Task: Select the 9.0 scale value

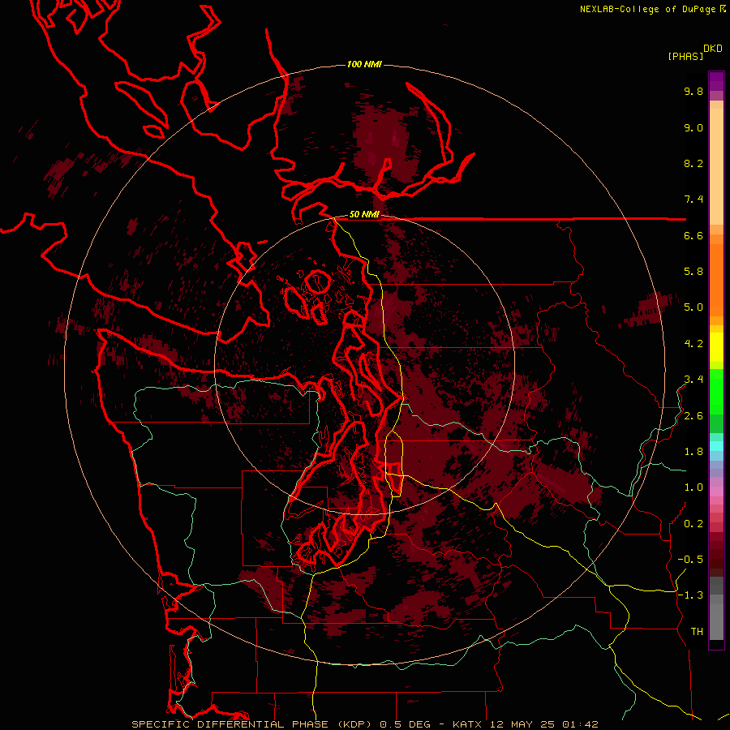Action: click(693, 127)
